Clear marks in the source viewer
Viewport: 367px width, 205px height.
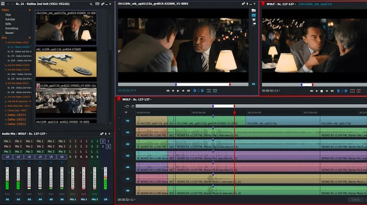(199, 91)
